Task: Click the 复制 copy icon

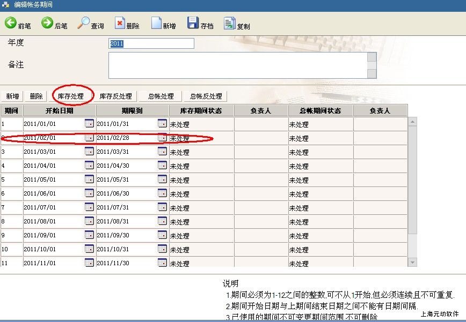Action: (230, 23)
